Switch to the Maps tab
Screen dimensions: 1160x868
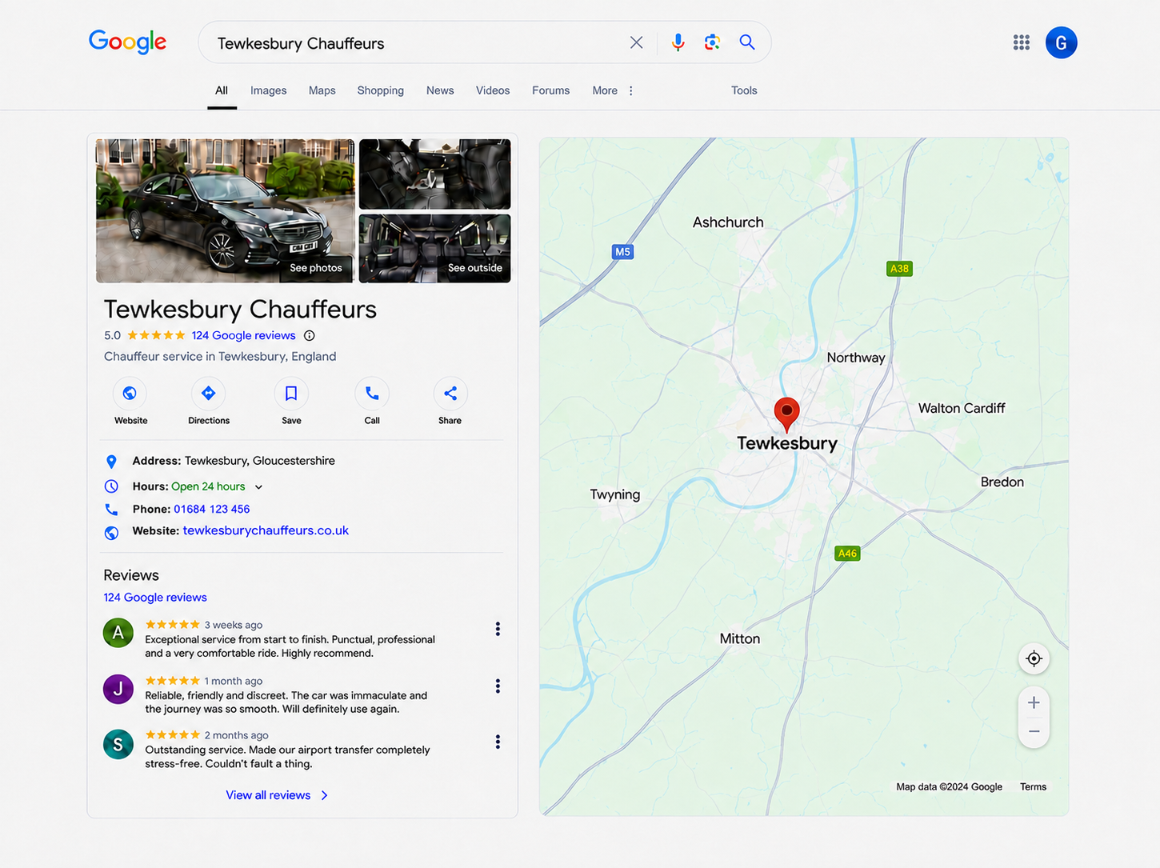pyautogui.click(x=322, y=90)
